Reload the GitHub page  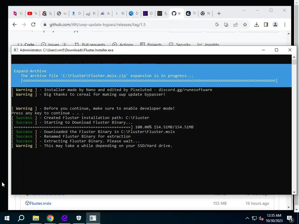click(33, 24)
